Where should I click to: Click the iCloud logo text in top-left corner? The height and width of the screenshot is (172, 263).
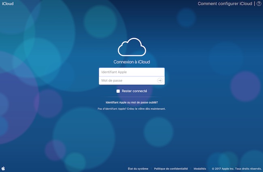8,4
